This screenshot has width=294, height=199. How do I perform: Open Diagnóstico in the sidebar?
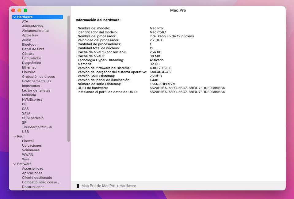tap(32, 63)
